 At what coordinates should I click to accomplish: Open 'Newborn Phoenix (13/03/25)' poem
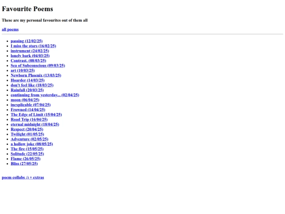36,76
